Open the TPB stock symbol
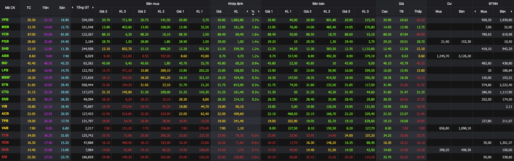Screen dimensions: 514x161 [x=5, y=121]
